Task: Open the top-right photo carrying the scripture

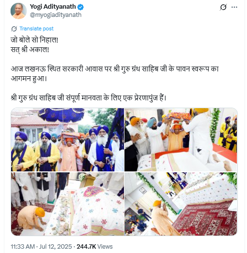Action: (x=181, y=140)
